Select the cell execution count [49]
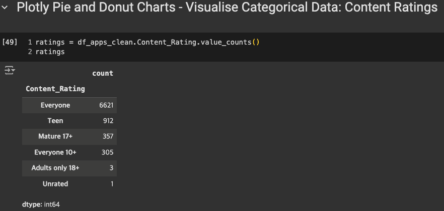This screenshot has height=211, width=444. 10,42
